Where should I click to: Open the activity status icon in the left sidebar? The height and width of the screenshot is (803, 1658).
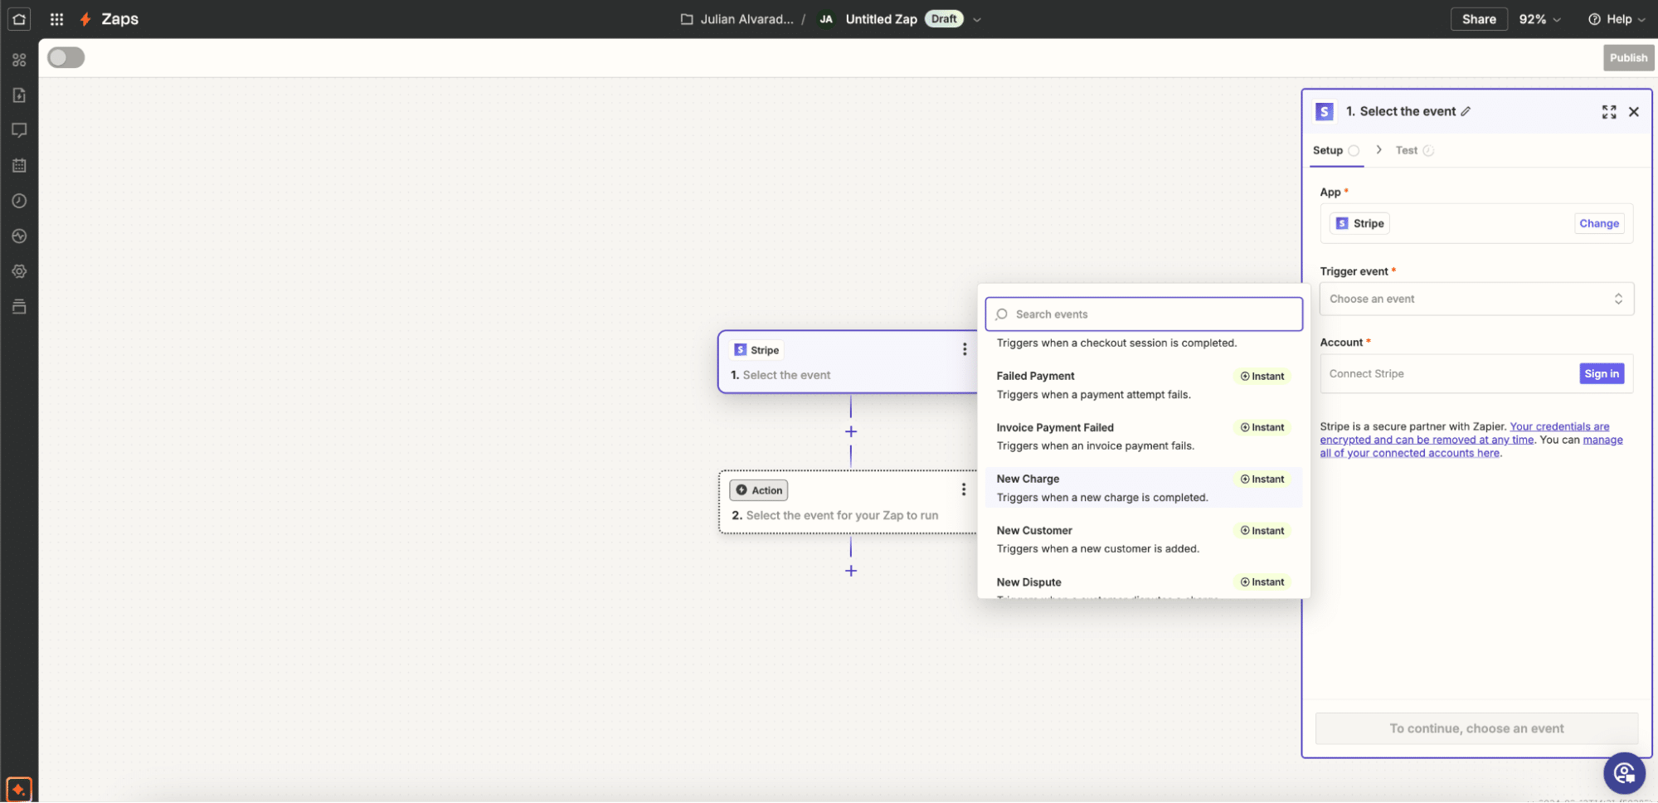coord(19,236)
